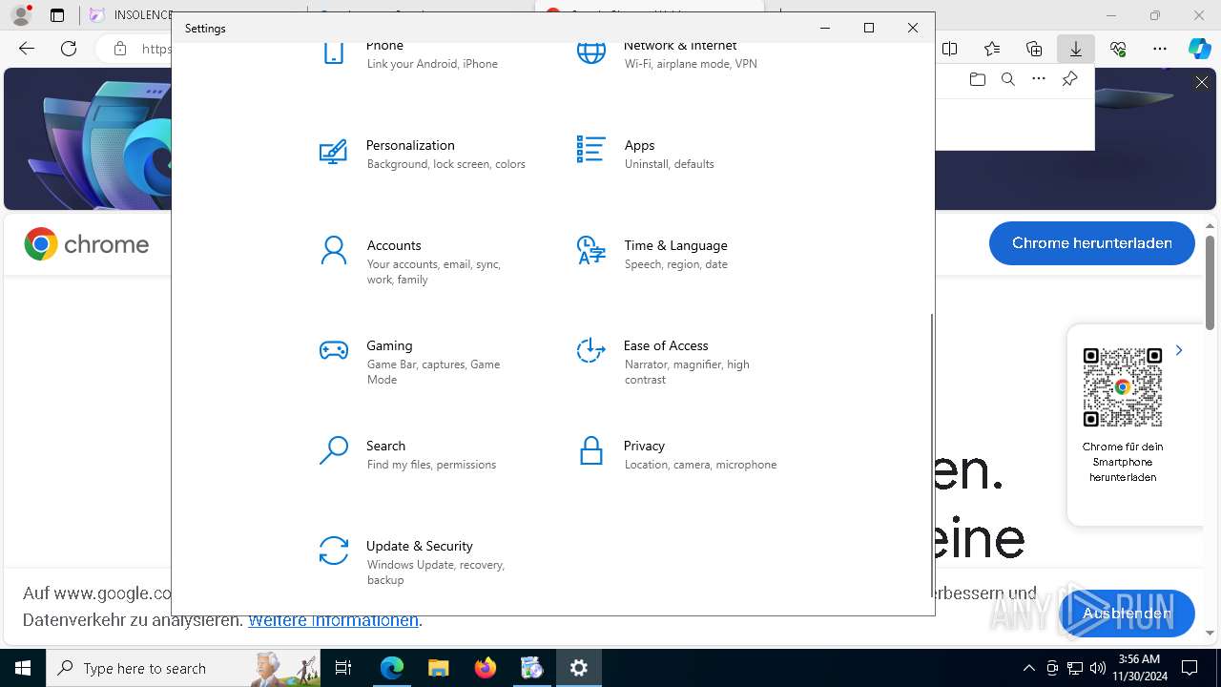Pin the Edge downloads flyout
This screenshot has width=1221, height=687.
tap(1069, 79)
